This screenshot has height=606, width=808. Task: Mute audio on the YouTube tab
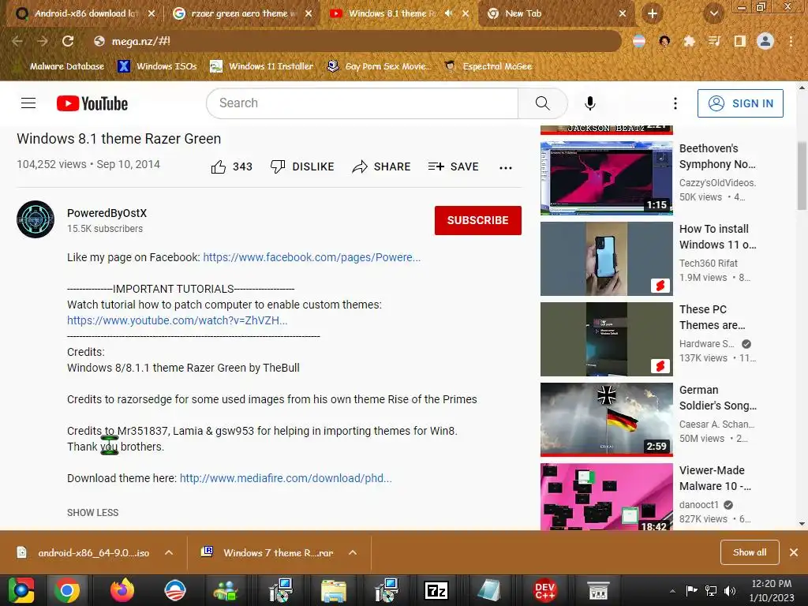click(448, 13)
